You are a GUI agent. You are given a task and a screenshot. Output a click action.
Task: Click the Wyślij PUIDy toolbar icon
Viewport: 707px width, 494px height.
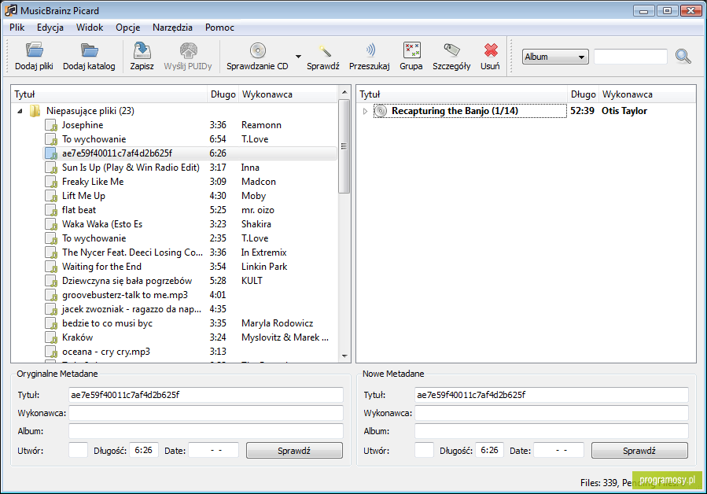(188, 50)
